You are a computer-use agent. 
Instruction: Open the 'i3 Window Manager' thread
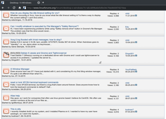pos(20,69)
